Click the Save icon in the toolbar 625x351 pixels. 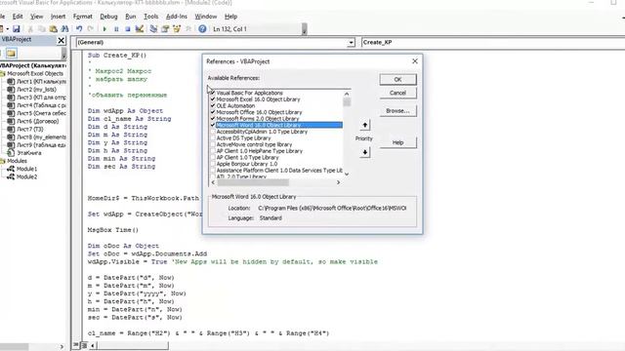(x=16, y=29)
